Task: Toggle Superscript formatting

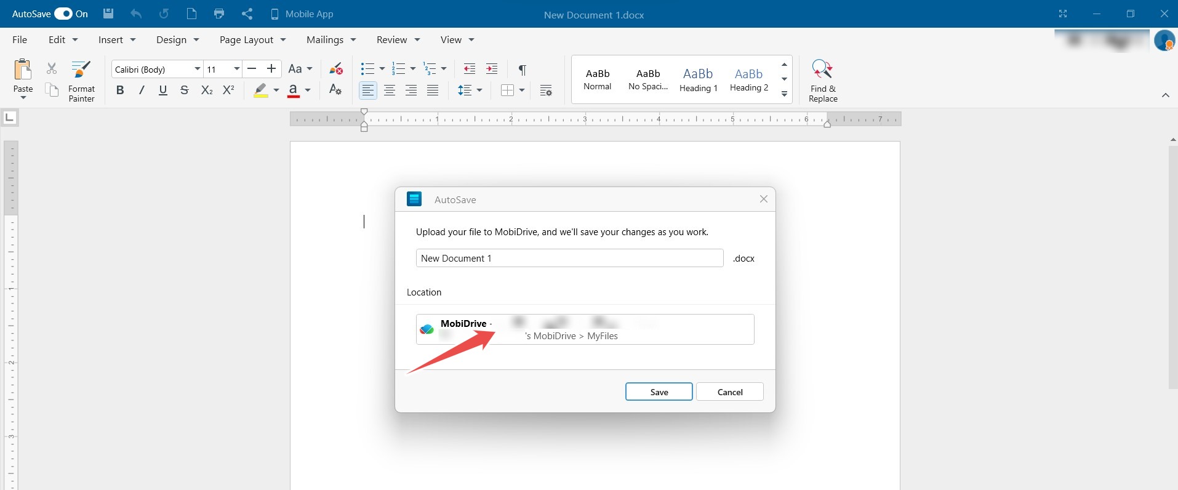Action: coord(228,90)
